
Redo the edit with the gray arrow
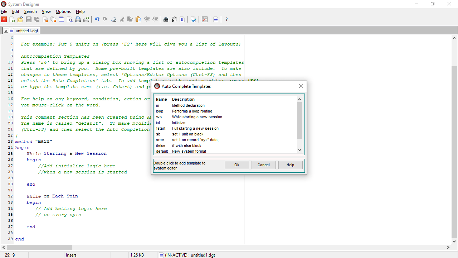(105, 19)
